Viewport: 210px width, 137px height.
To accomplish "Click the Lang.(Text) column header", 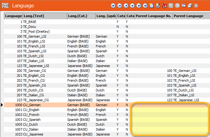I will 45,16.
